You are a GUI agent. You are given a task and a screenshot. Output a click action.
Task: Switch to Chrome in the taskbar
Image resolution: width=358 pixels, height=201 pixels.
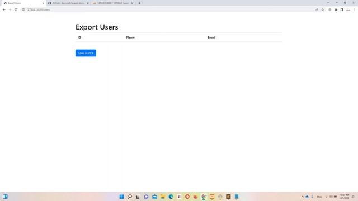click(x=204, y=197)
